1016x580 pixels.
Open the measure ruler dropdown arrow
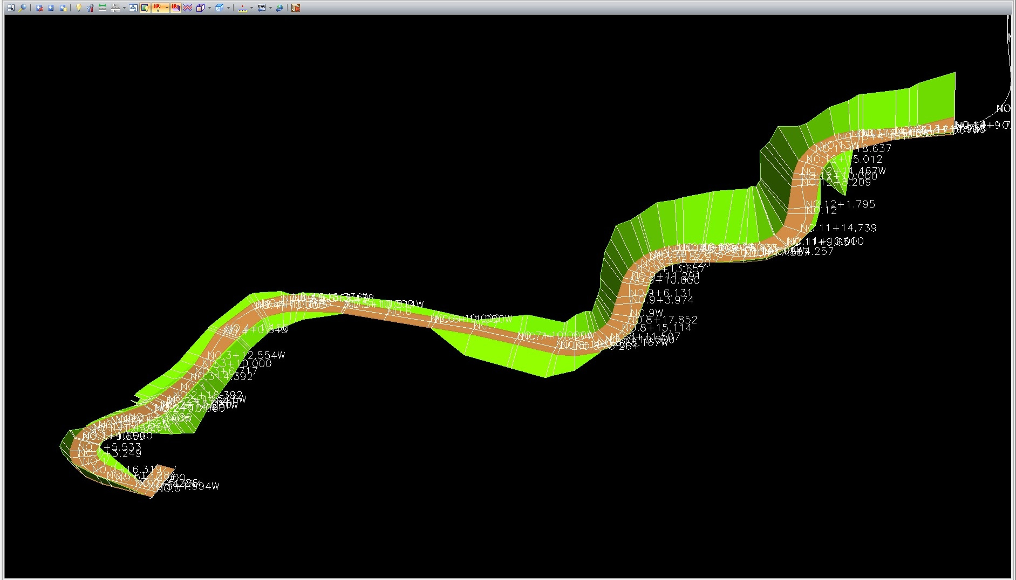pos(251,8)
